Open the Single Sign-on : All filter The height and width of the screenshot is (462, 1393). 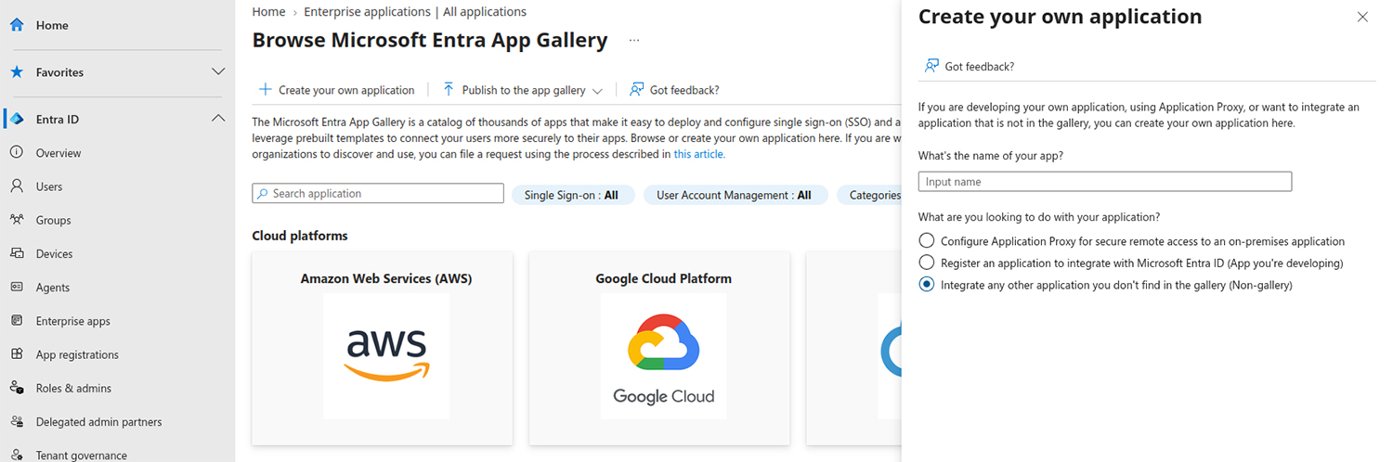[x=572, y=195]
